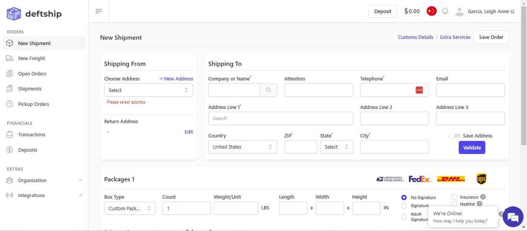Go to Open Orders in sidebar

pos(32,74)
